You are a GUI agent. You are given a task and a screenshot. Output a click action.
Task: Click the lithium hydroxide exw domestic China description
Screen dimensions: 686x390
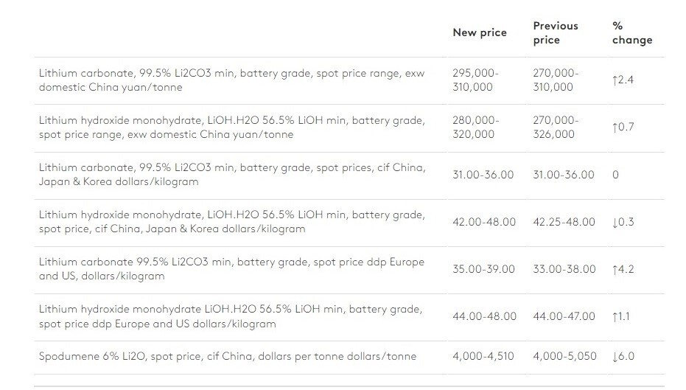232,128
